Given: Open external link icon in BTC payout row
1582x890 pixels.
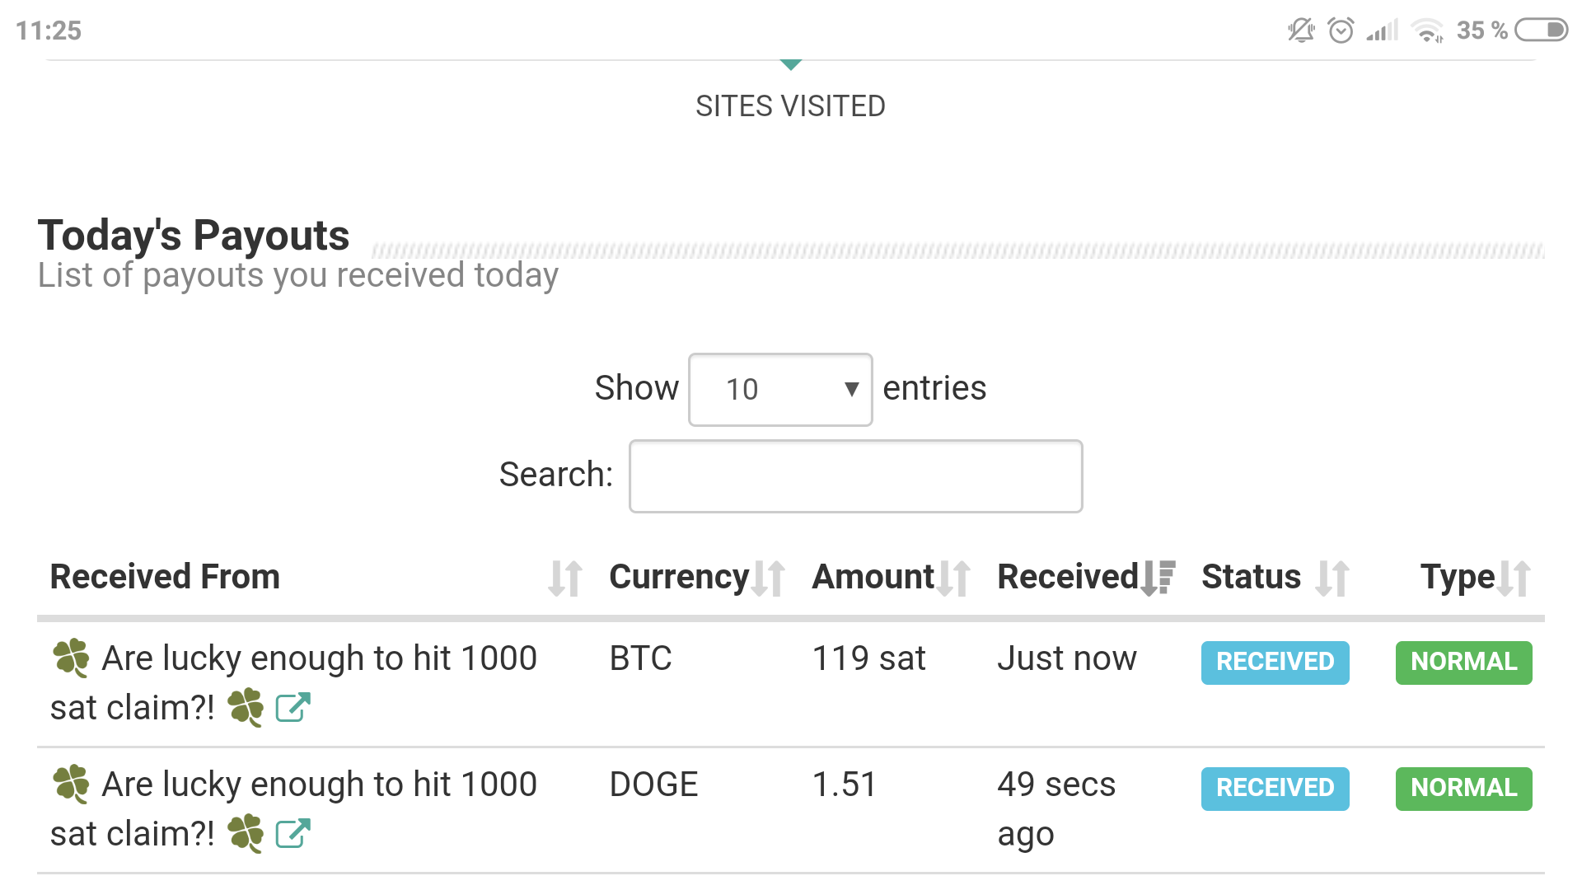Looking at the screenshot, I should tap(293, 707).
